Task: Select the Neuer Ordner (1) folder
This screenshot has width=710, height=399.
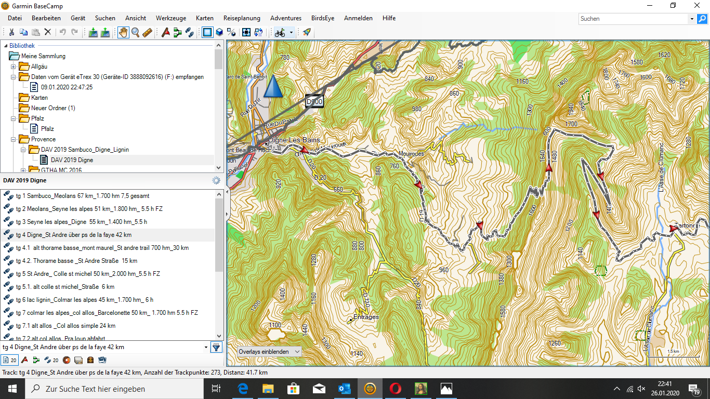Action: (x=53, y=108)
